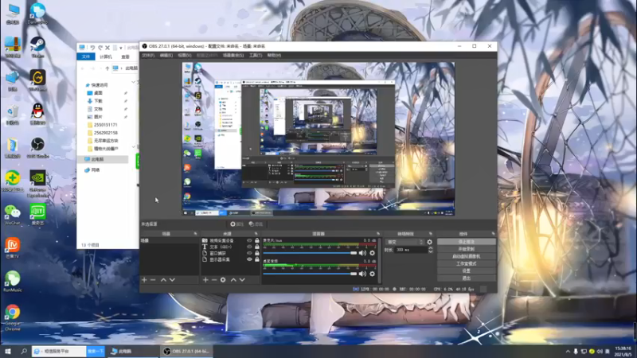Show hidden system tray icons chevron
The width and height of the screenshot is (637, 358).
pyautogui.click(x=568, y=351)
